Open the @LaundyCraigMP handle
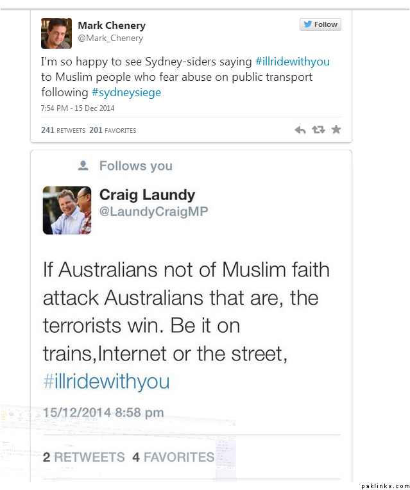Image resolution: width=410 pixels, height=490 pixels. coord(154,212)
